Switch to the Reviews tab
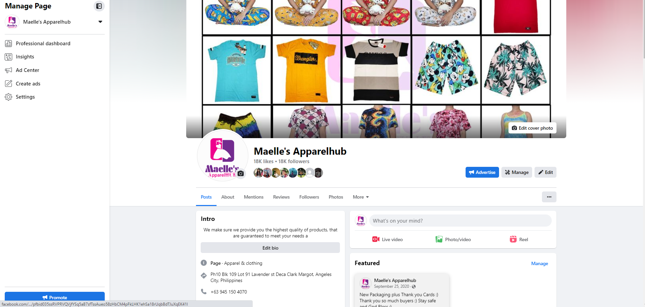 tap(281, 197)
